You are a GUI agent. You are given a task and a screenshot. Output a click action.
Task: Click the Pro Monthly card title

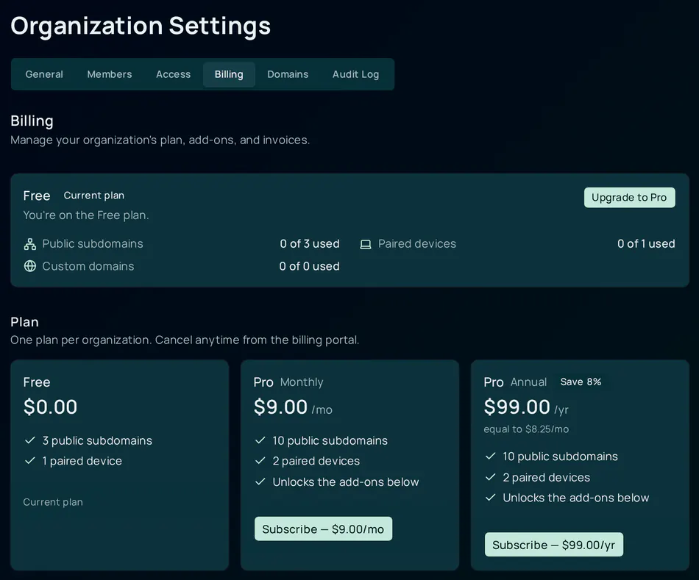point(288,382)
